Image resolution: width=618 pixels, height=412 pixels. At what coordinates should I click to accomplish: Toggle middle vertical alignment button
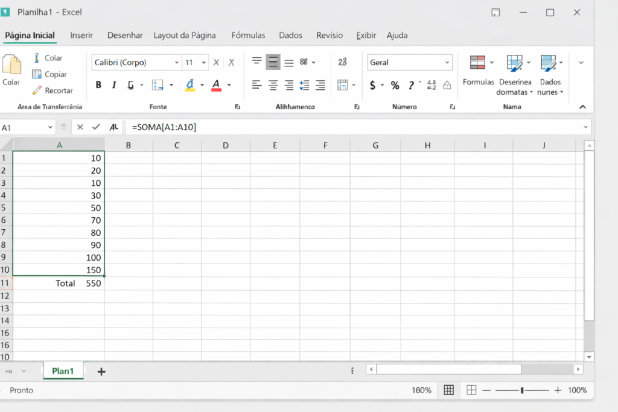(273, 62)
